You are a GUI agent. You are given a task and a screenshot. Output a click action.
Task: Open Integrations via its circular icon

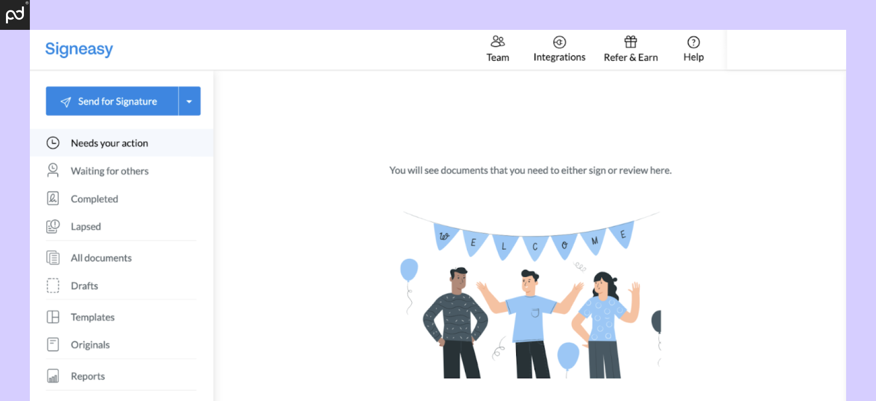pos(559,42)
